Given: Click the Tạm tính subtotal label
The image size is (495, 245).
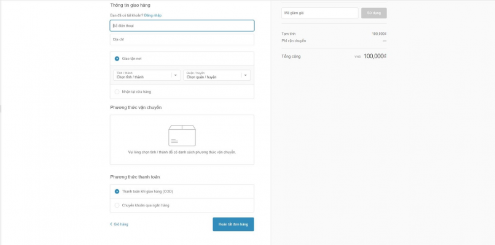Looking at the screenshot, I should point(289,34).
